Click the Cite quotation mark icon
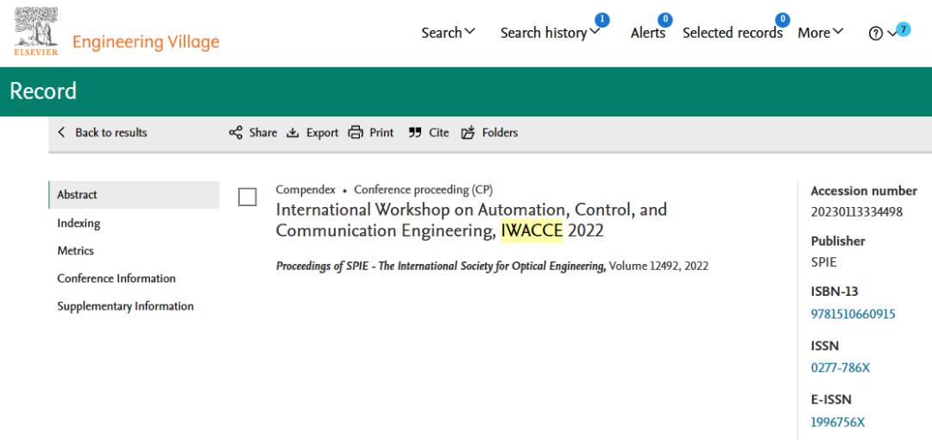 pyautogui.click(x=415, y=133)
